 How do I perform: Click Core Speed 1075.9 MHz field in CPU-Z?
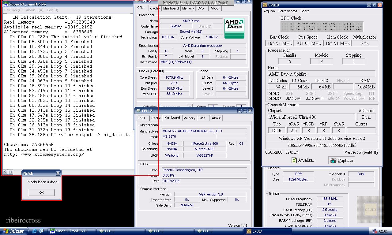(x=174, y=77)
